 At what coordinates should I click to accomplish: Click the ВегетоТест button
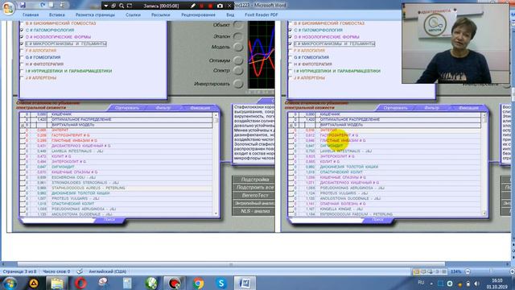[253, 195]
